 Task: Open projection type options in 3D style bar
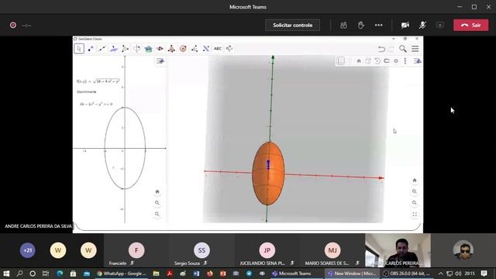(x=396, y=61)
